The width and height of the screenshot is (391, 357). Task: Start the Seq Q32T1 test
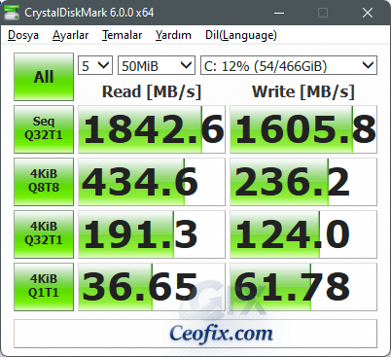(x=44, y=129)
